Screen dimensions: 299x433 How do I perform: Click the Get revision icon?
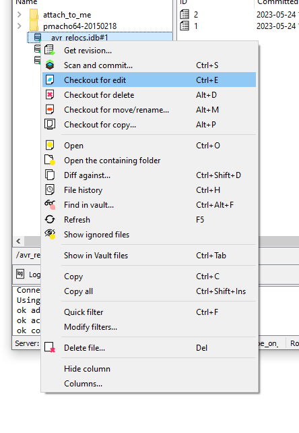[50, 51]
